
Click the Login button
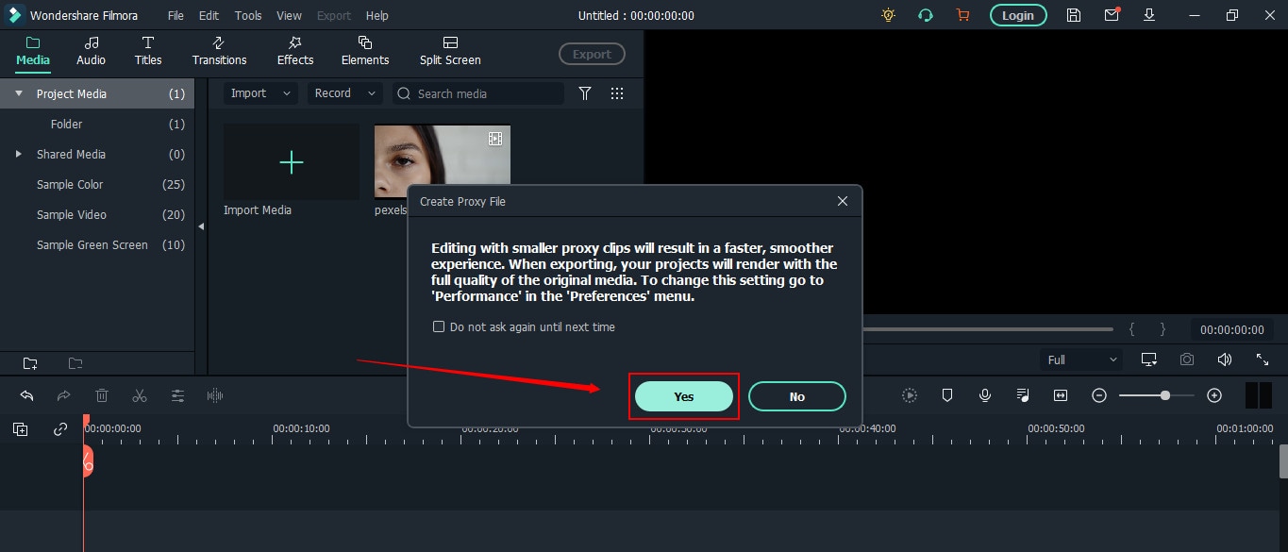click(1018, 15)
